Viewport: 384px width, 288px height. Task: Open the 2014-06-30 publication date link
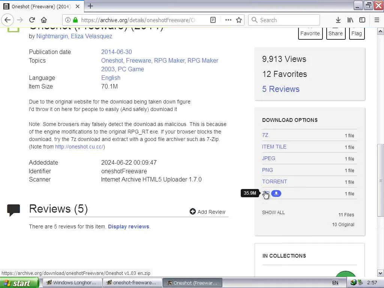(117, 52)
